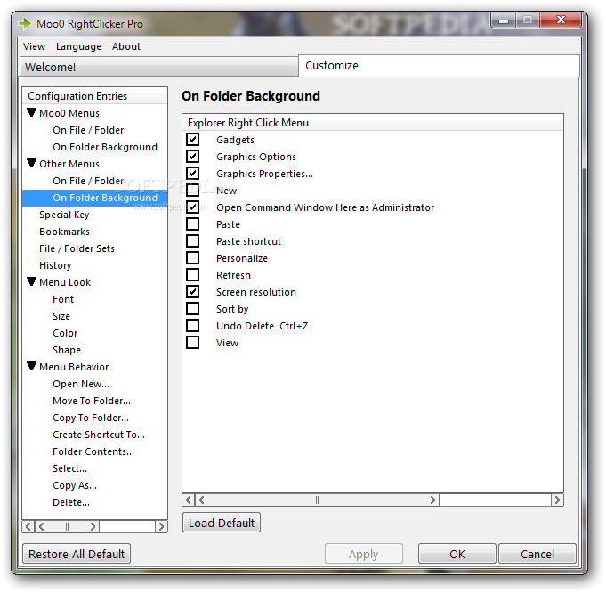Click the Load Default button
The height and width of the screenshot is (593, 606).
[x=222, y=523]
